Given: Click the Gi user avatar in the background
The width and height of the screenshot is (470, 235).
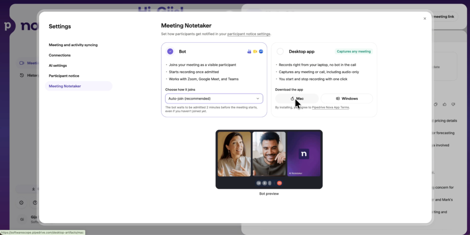Looking at the screenshot, I should point(22,219).
